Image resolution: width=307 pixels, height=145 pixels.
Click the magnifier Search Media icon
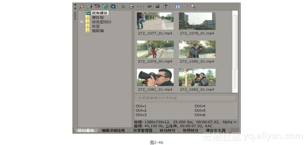coord(193,6)
